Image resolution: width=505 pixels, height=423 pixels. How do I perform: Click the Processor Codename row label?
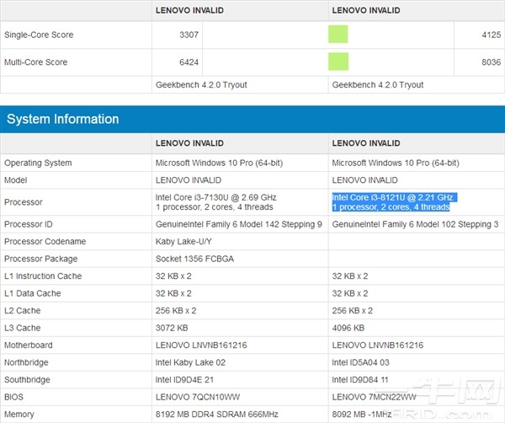click(45, 242)
